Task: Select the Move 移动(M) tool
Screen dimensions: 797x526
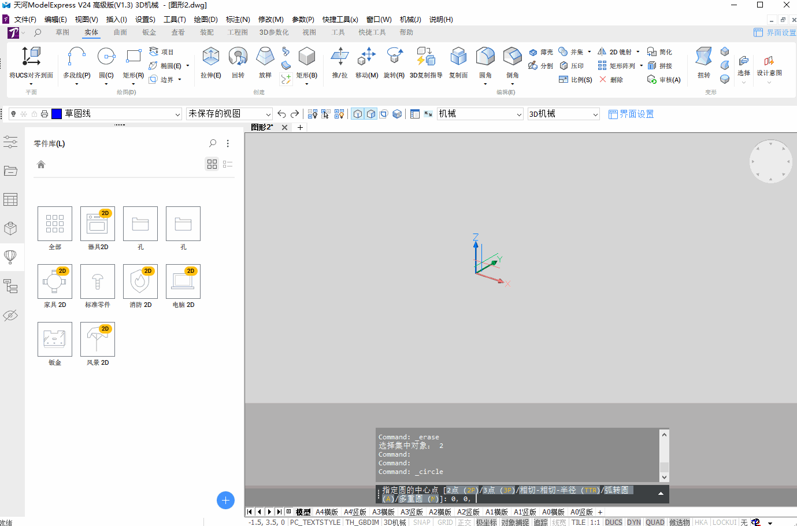Action: click(367, 62)
